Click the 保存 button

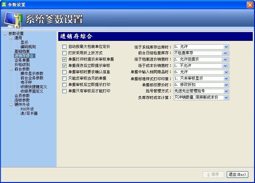[x=213, y=174]
